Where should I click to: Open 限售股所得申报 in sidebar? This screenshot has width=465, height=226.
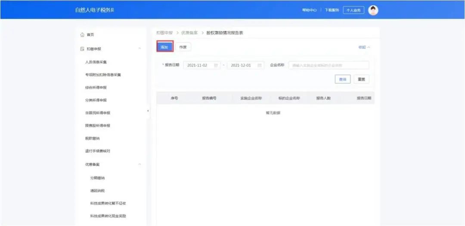click(x=97, y=126)
